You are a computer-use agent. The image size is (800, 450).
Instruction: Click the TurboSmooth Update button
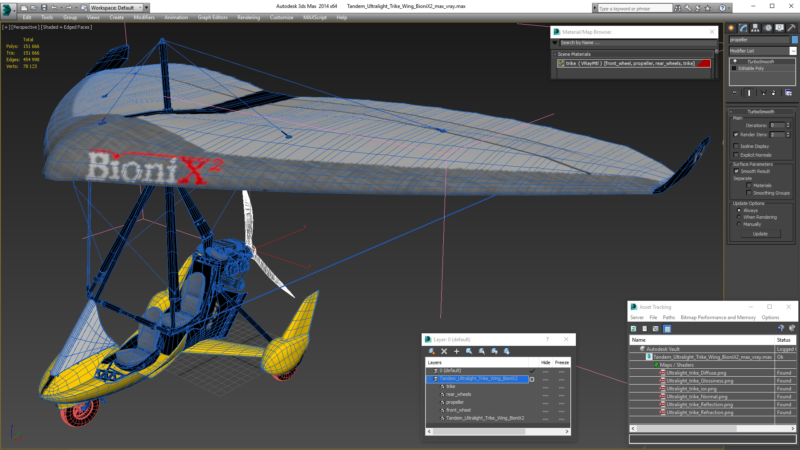click(760, 234)
